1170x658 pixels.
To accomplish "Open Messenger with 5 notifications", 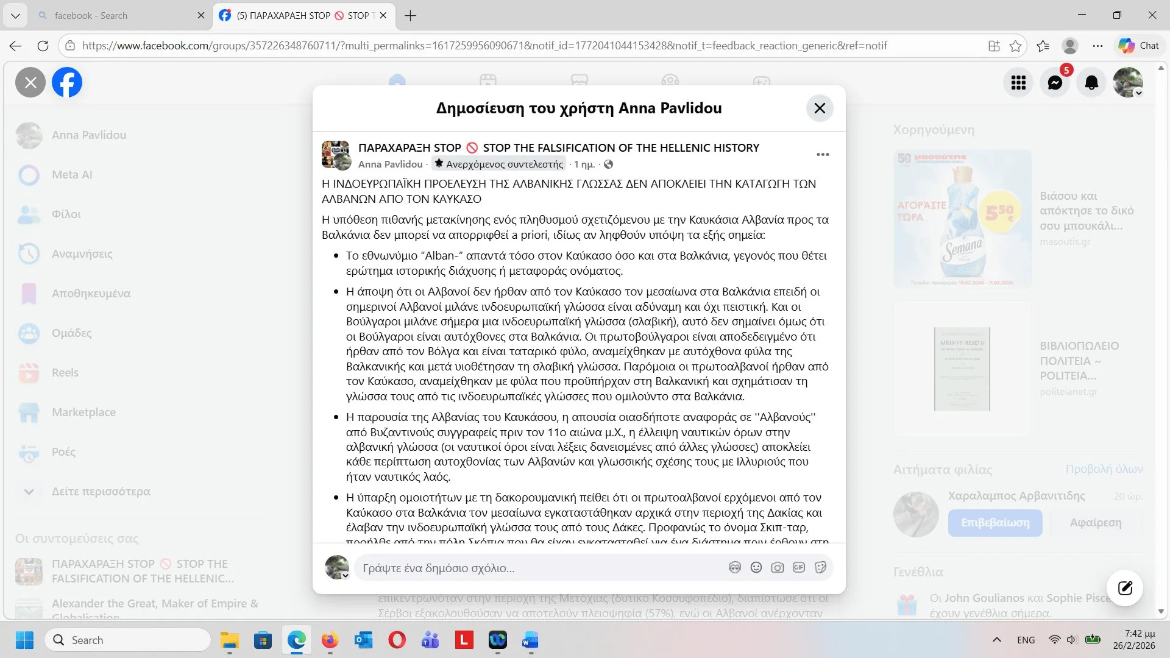I will (x=1055, y=82).
